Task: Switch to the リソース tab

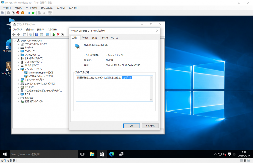Action: click(114, 38)
